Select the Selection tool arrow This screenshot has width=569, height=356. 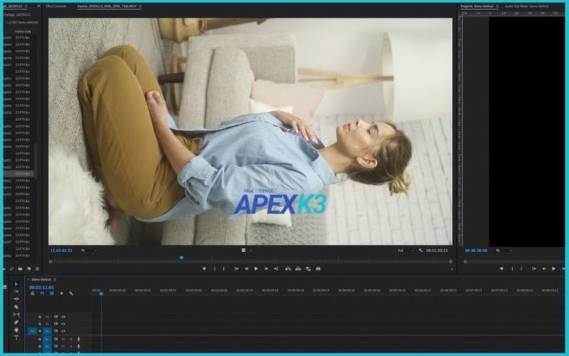tap(17, 284)
